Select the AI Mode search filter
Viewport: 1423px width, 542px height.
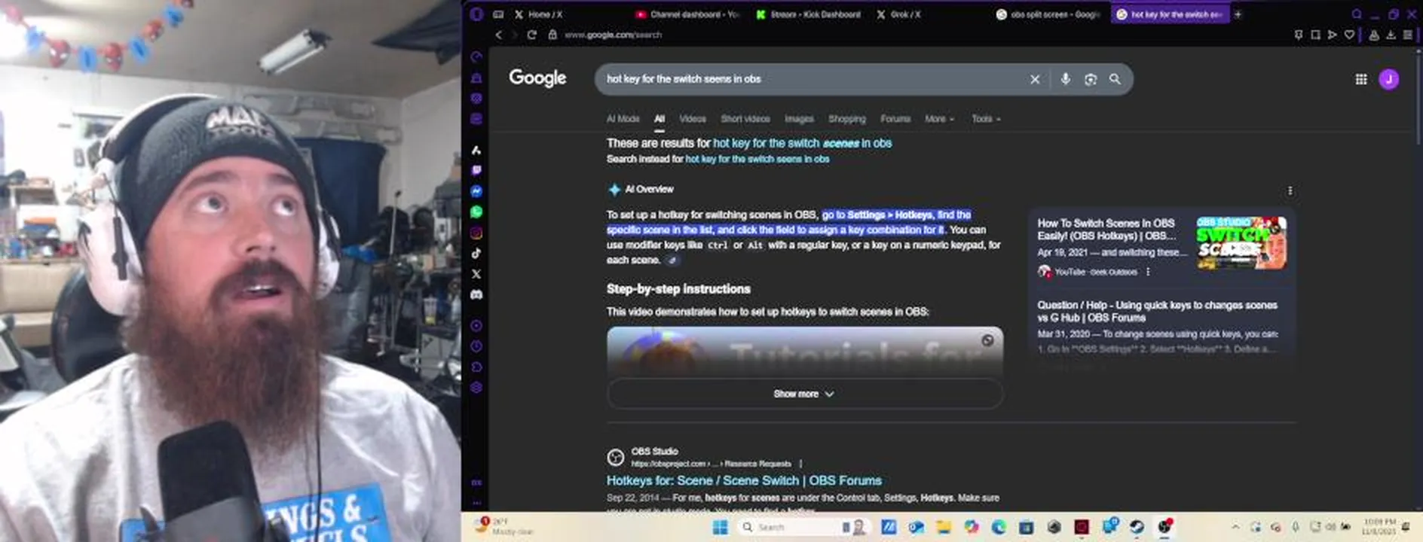tap(623, 119)
